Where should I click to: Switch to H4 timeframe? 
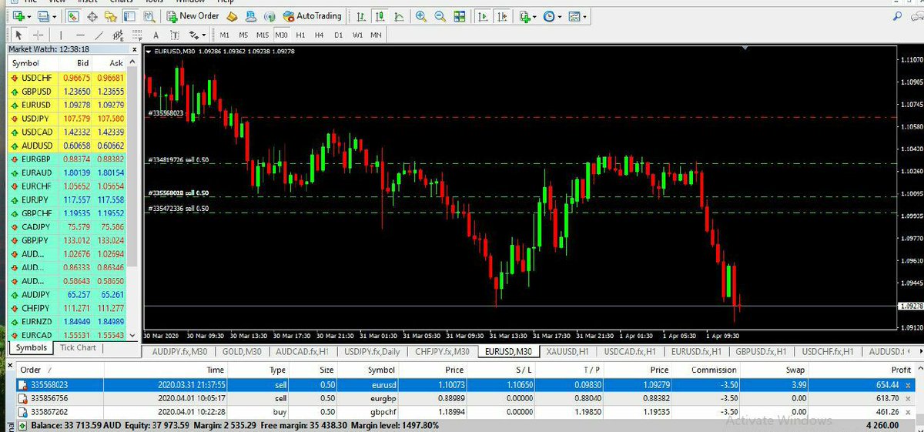tap(319, 35)
